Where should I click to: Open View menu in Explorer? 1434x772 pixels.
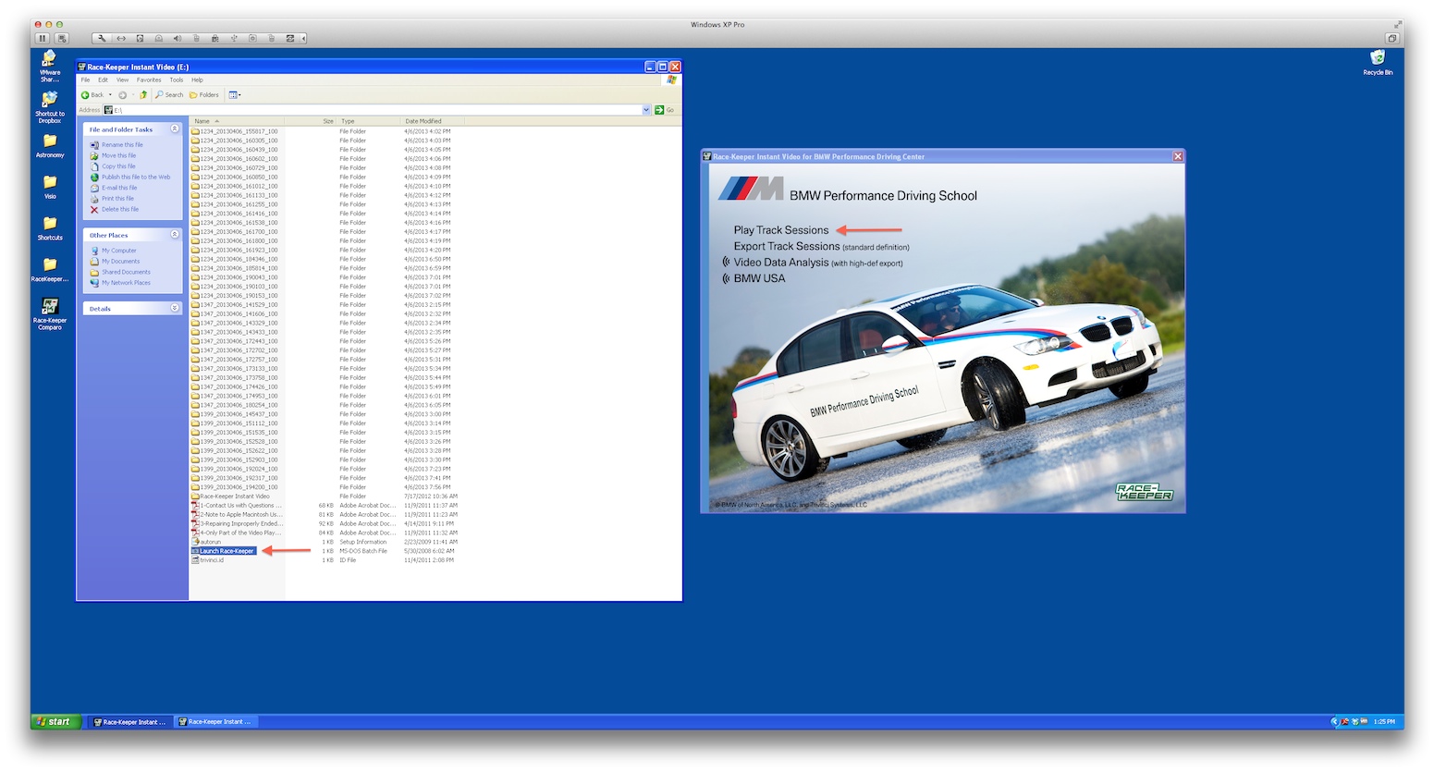pos(122,80)
